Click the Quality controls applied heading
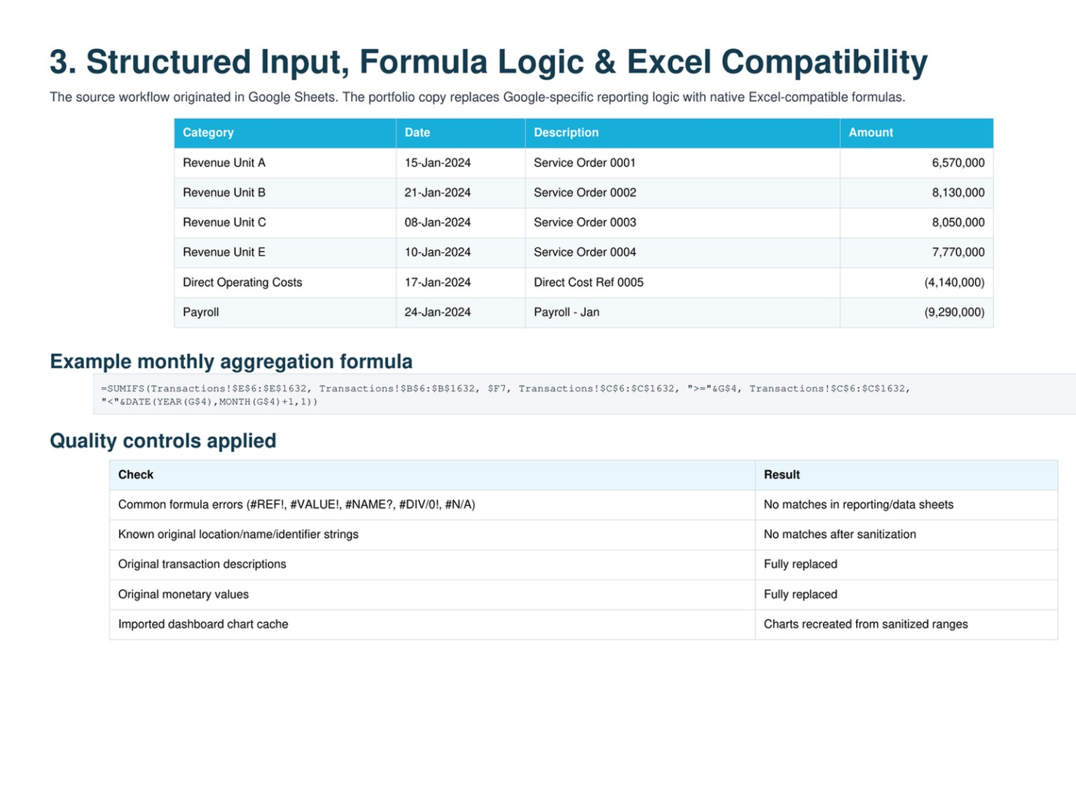 tap(163, 441)
